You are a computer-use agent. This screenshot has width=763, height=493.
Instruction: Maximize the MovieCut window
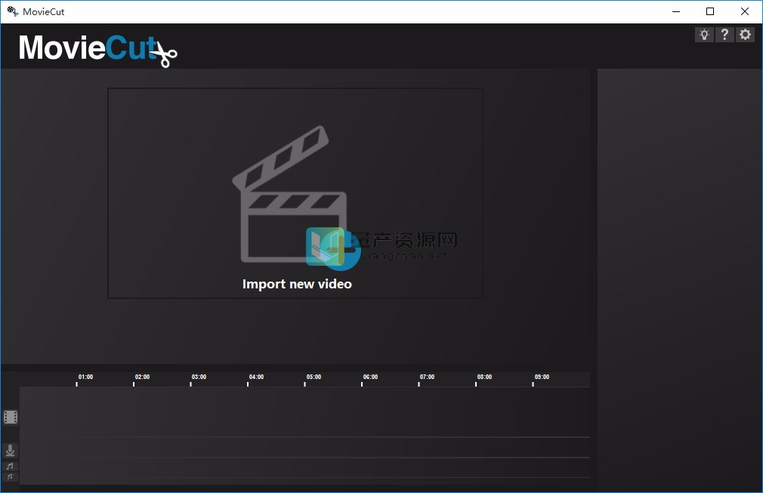(710, 11)
